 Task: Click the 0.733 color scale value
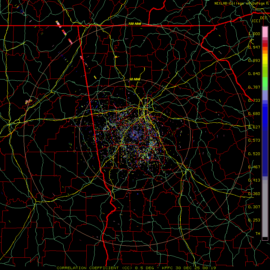click(x=254, y=100)
